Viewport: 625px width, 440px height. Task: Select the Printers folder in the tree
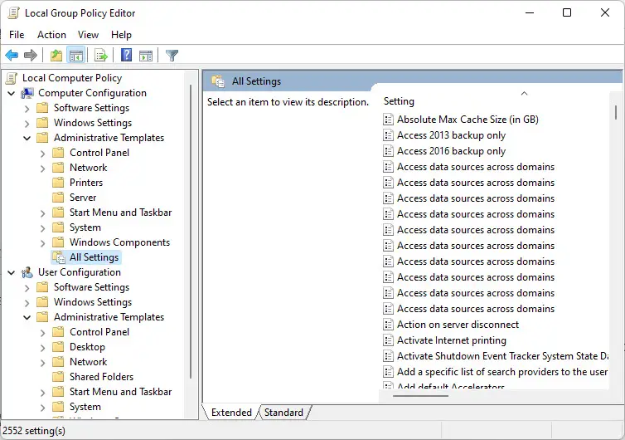(86, 183)
